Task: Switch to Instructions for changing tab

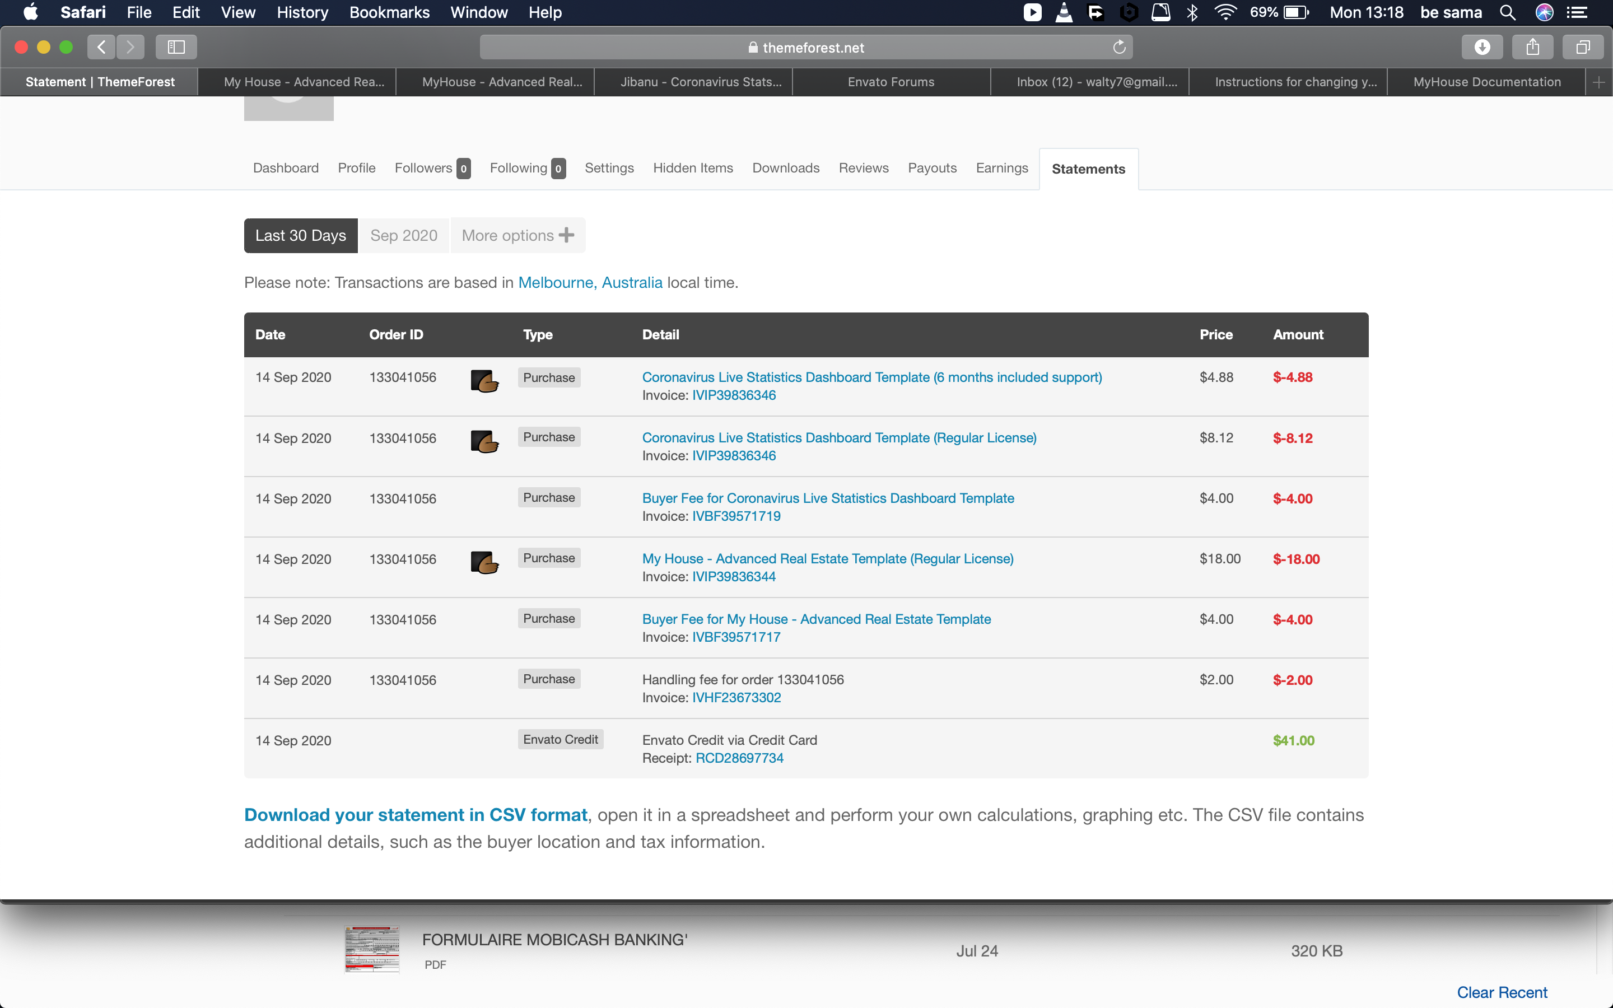Action: coord(1288,82)
